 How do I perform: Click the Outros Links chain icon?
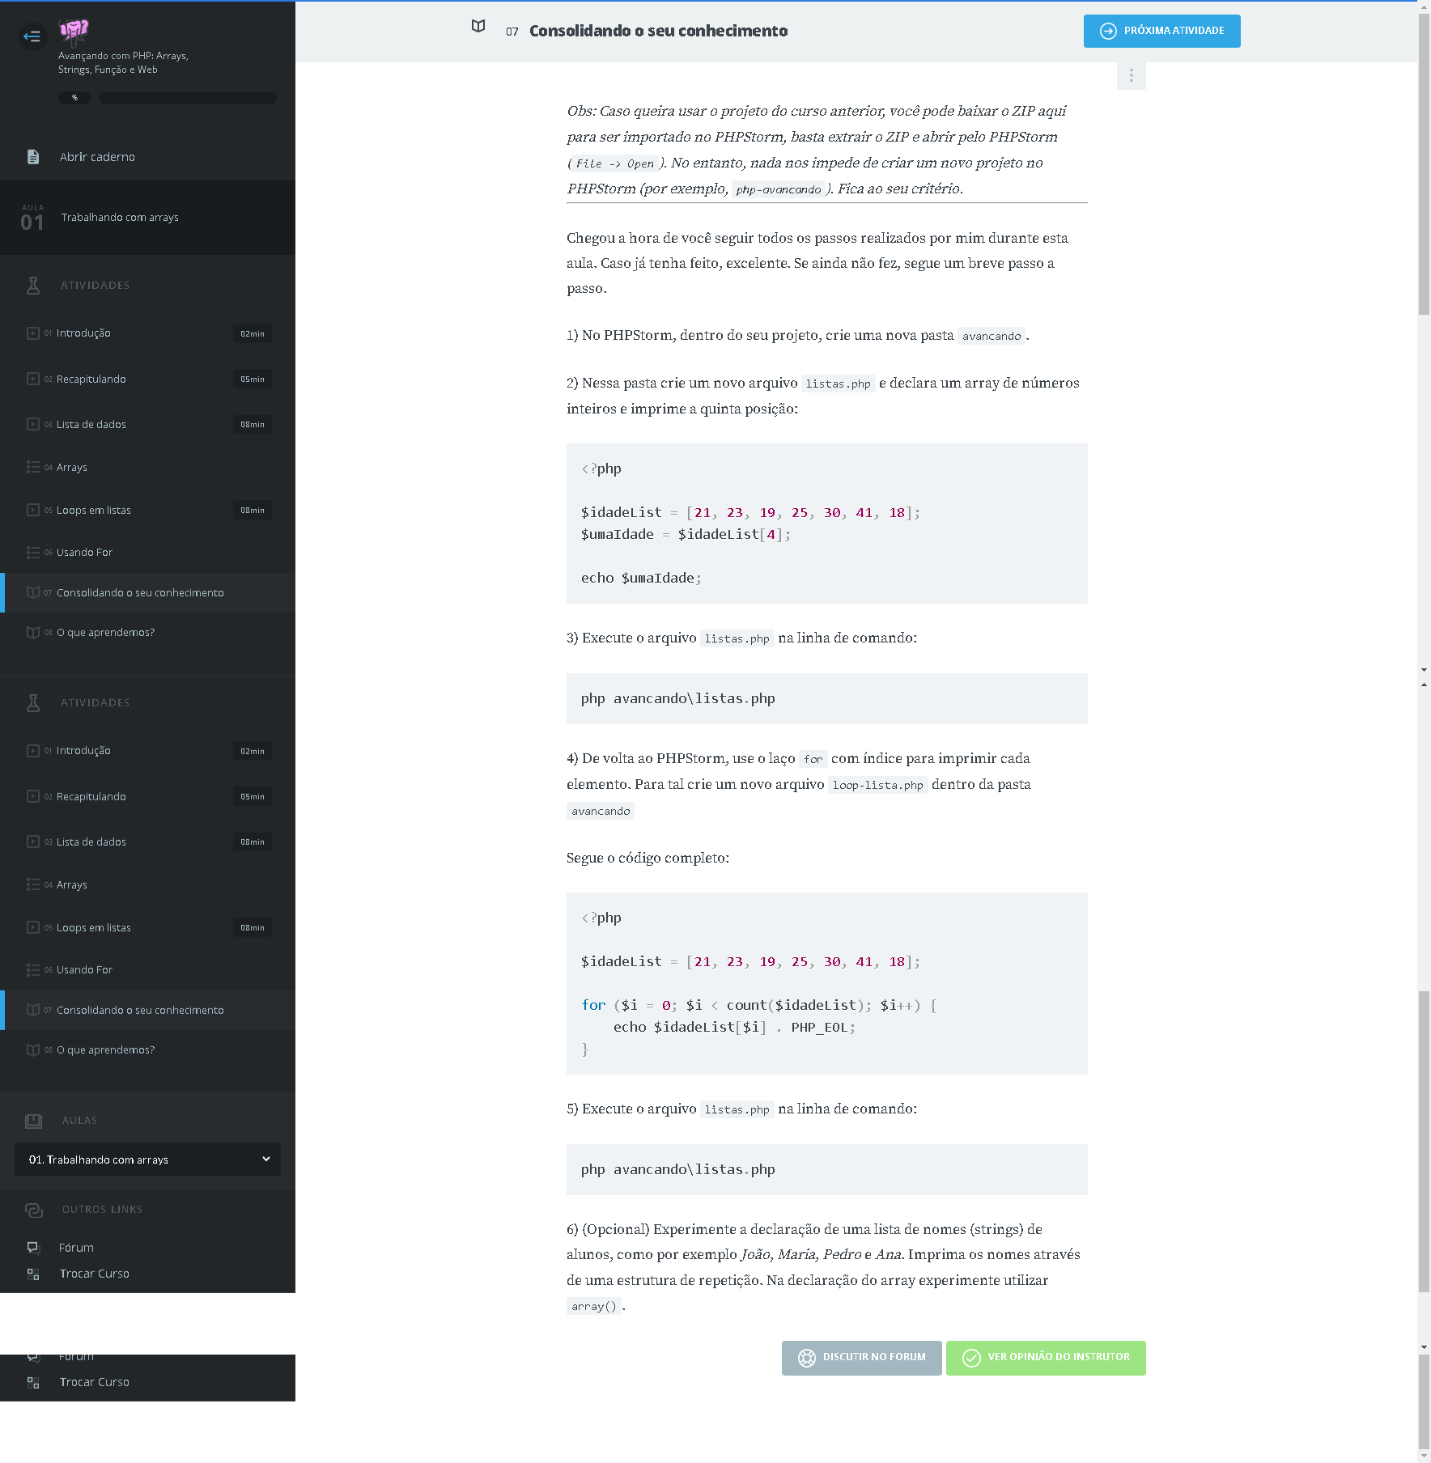pyautogui.click(x=33, y=1210)
